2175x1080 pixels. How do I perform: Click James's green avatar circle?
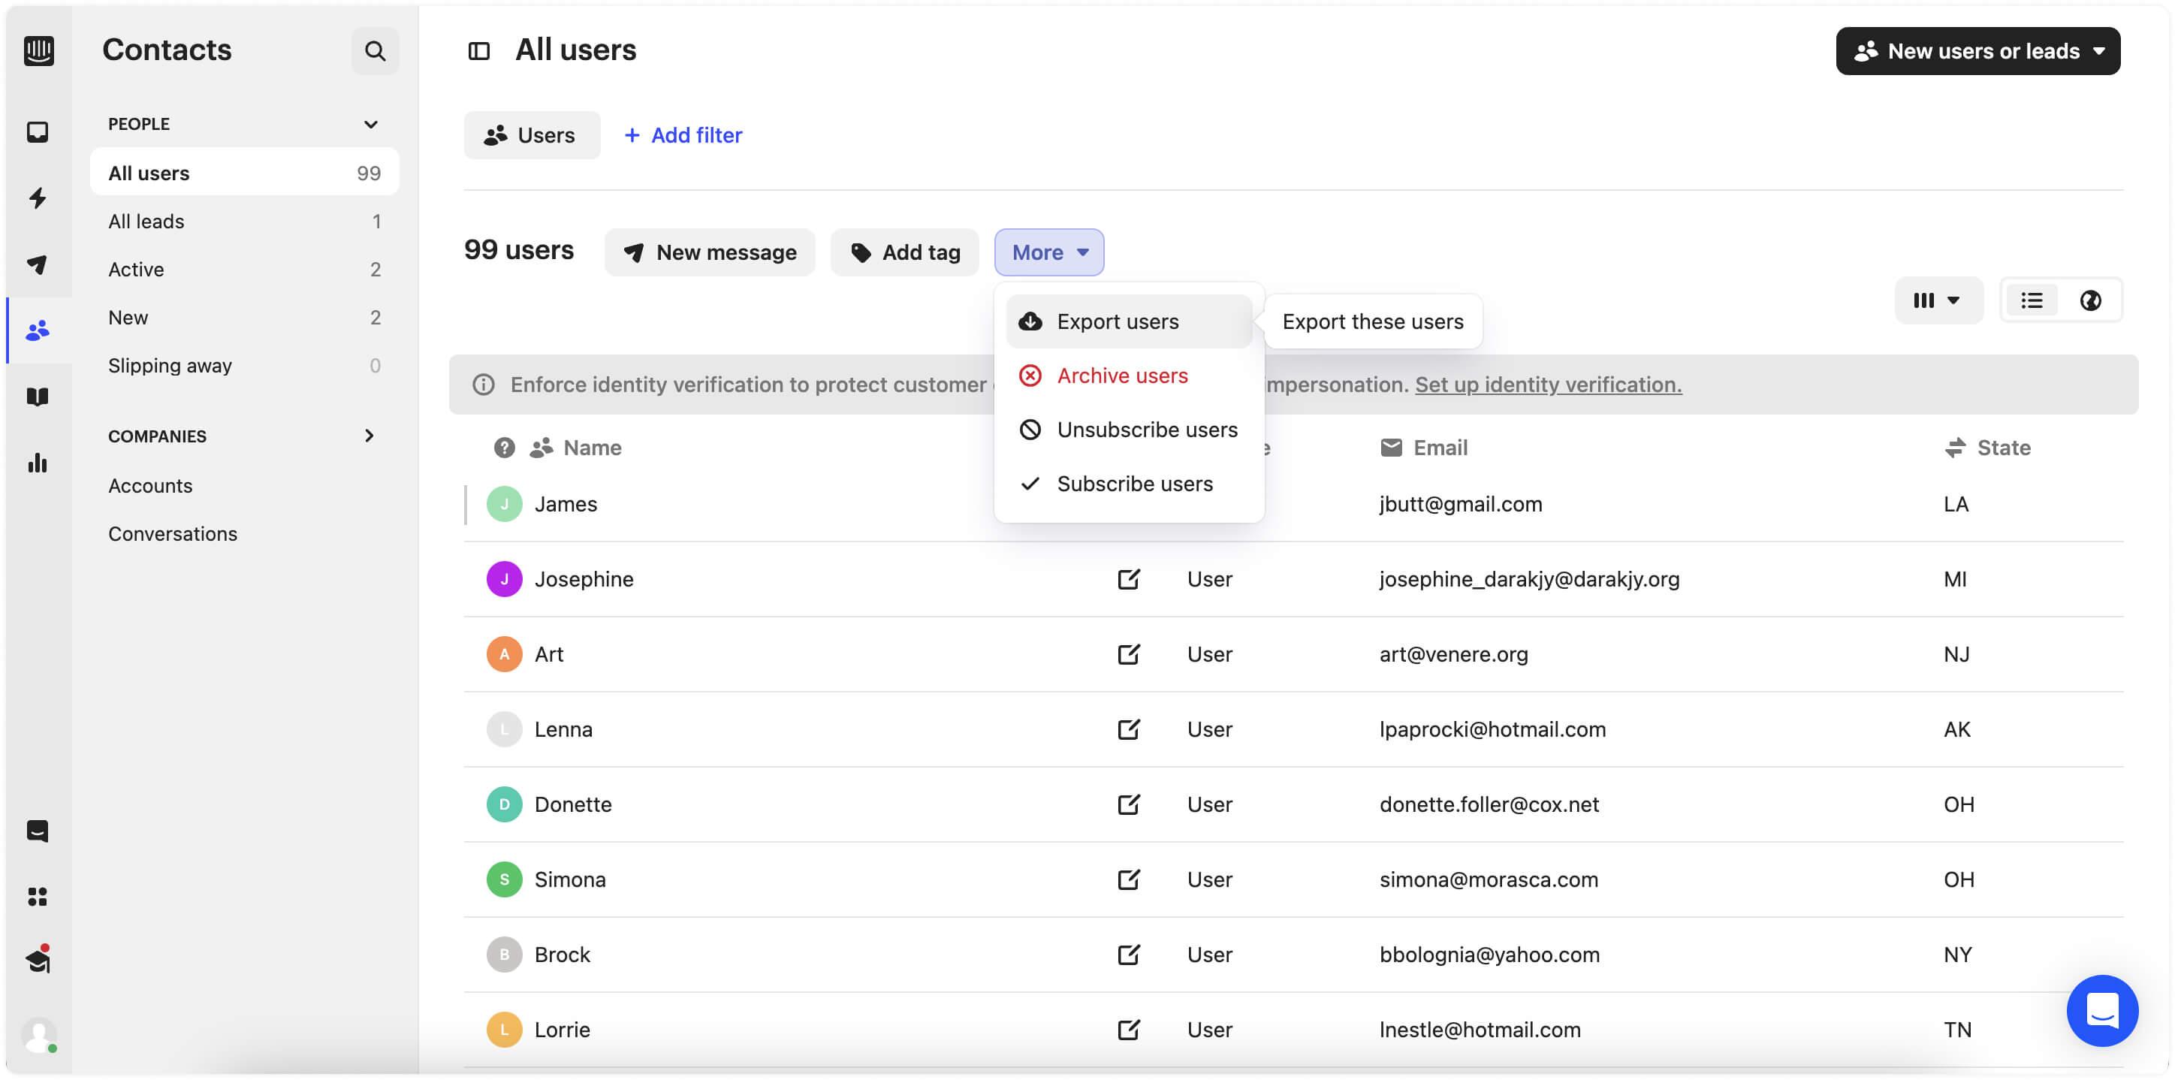[504, 504]
